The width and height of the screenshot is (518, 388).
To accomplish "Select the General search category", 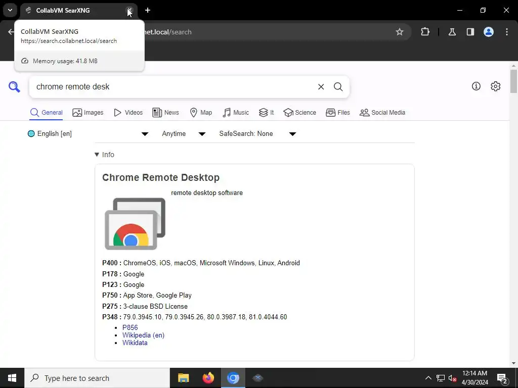I will pos(46,113).
